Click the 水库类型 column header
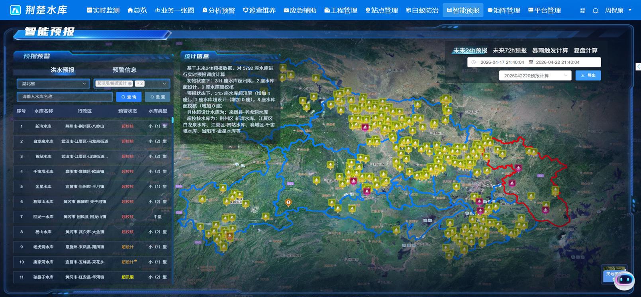 tap(158, 111)
